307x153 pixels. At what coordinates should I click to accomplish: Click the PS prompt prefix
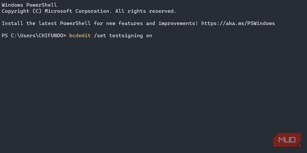click(5, 36)
